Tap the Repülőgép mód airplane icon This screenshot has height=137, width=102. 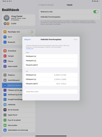[x=5, y=32]
